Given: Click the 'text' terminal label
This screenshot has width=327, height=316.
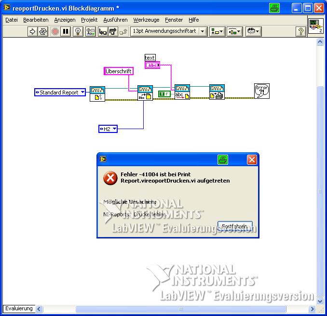Looking at the screenshot, I should tap(150, 58).
